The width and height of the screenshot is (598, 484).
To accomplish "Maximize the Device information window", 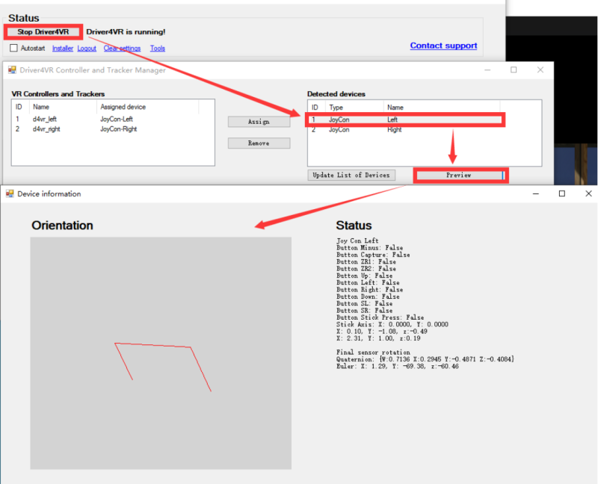I will (x=562, y=194).
